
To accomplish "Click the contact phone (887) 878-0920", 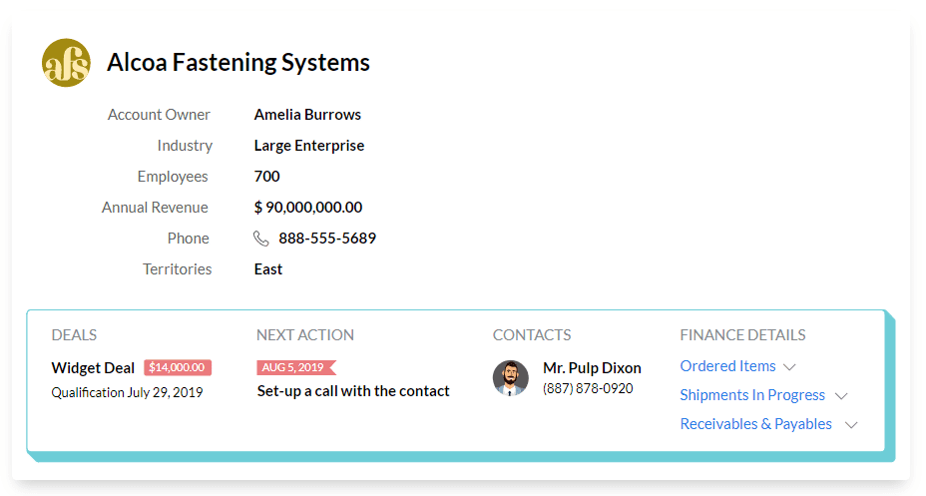I will [x=588, y=388].
